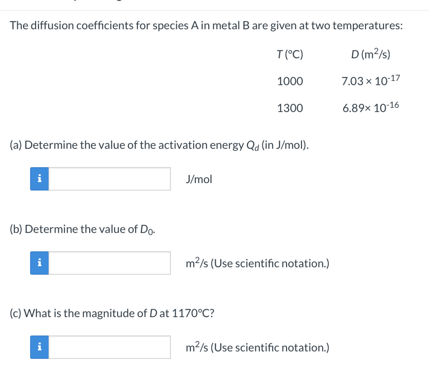The image size is (429, 387).
Task: Click the info icon beside the 1170°C answer box
Action: point(39,347)
